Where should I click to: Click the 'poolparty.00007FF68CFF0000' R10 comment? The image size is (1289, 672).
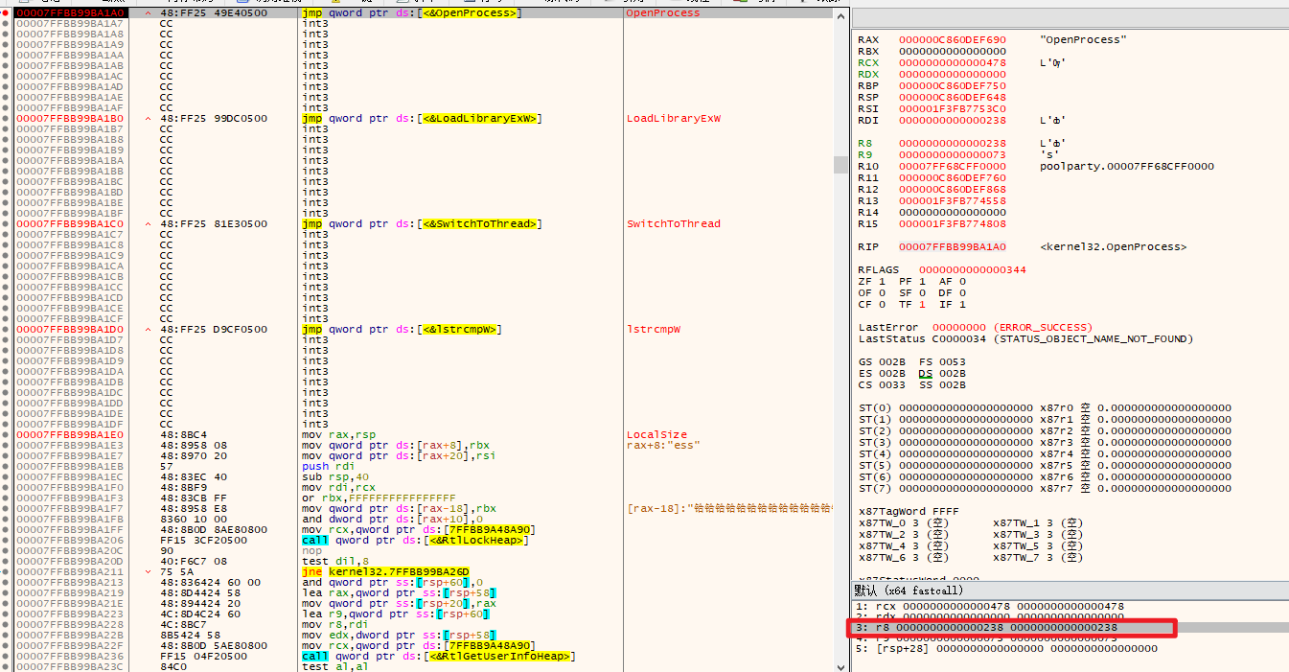point(1126,167)
